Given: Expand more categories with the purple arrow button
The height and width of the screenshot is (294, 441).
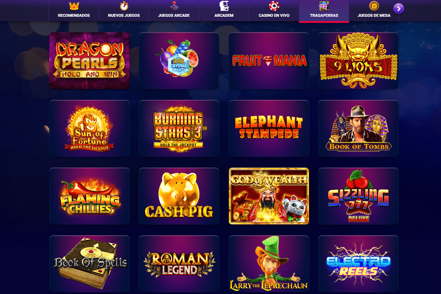Looking at the screenshot, I should coord(399,8).
